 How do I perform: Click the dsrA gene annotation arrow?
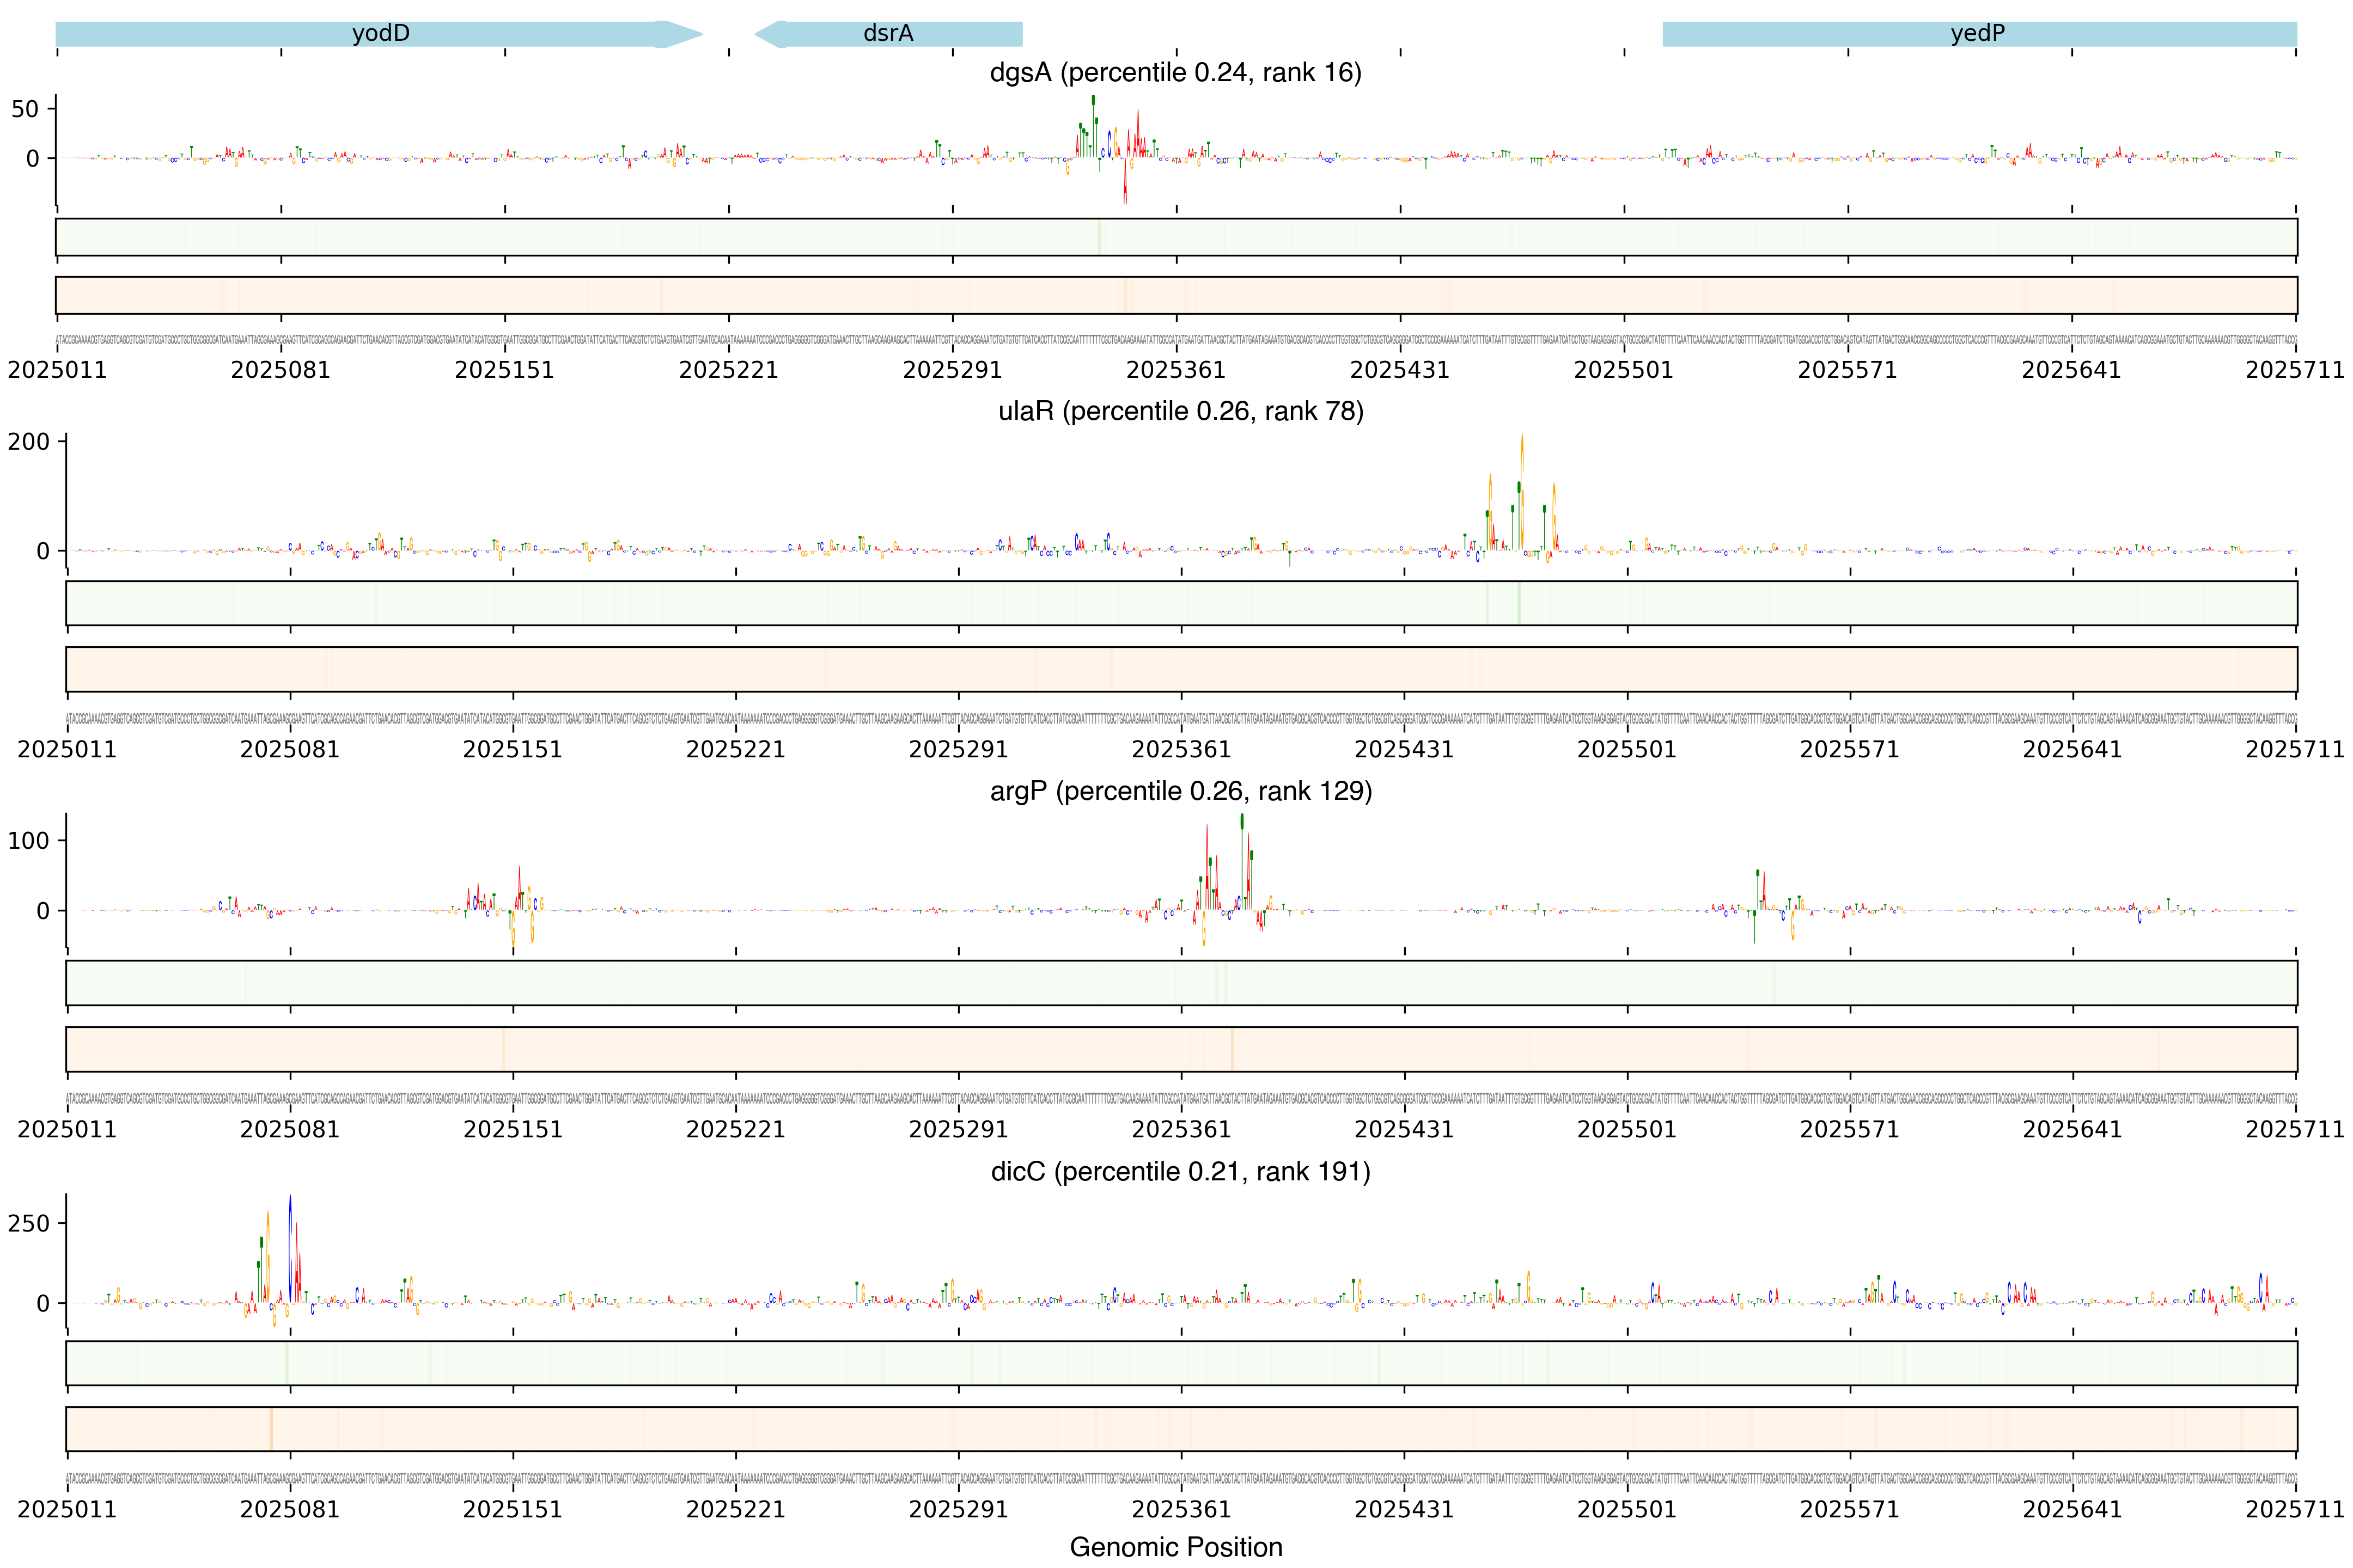(x=887, y=34)
